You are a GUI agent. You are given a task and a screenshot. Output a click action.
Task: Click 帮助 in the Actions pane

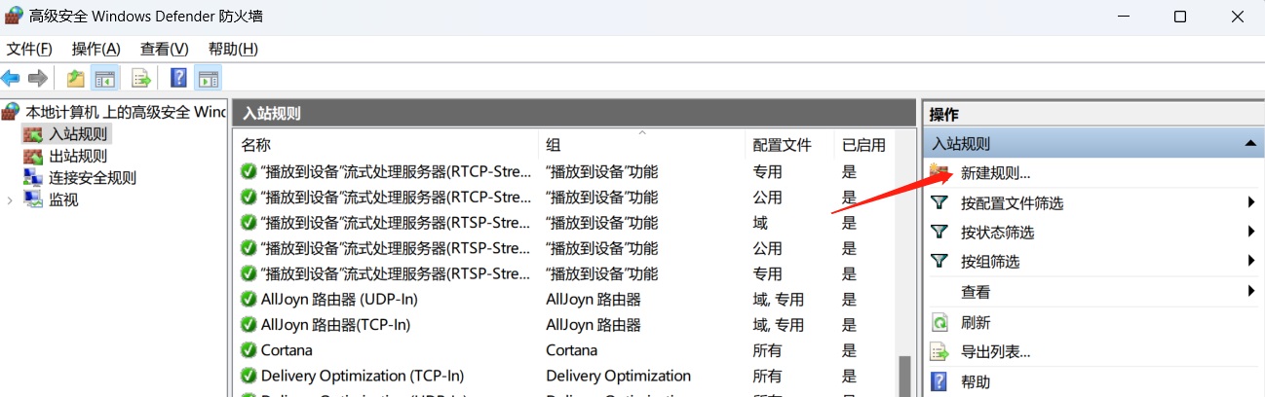pyautogui.click(x=976, y=381)
